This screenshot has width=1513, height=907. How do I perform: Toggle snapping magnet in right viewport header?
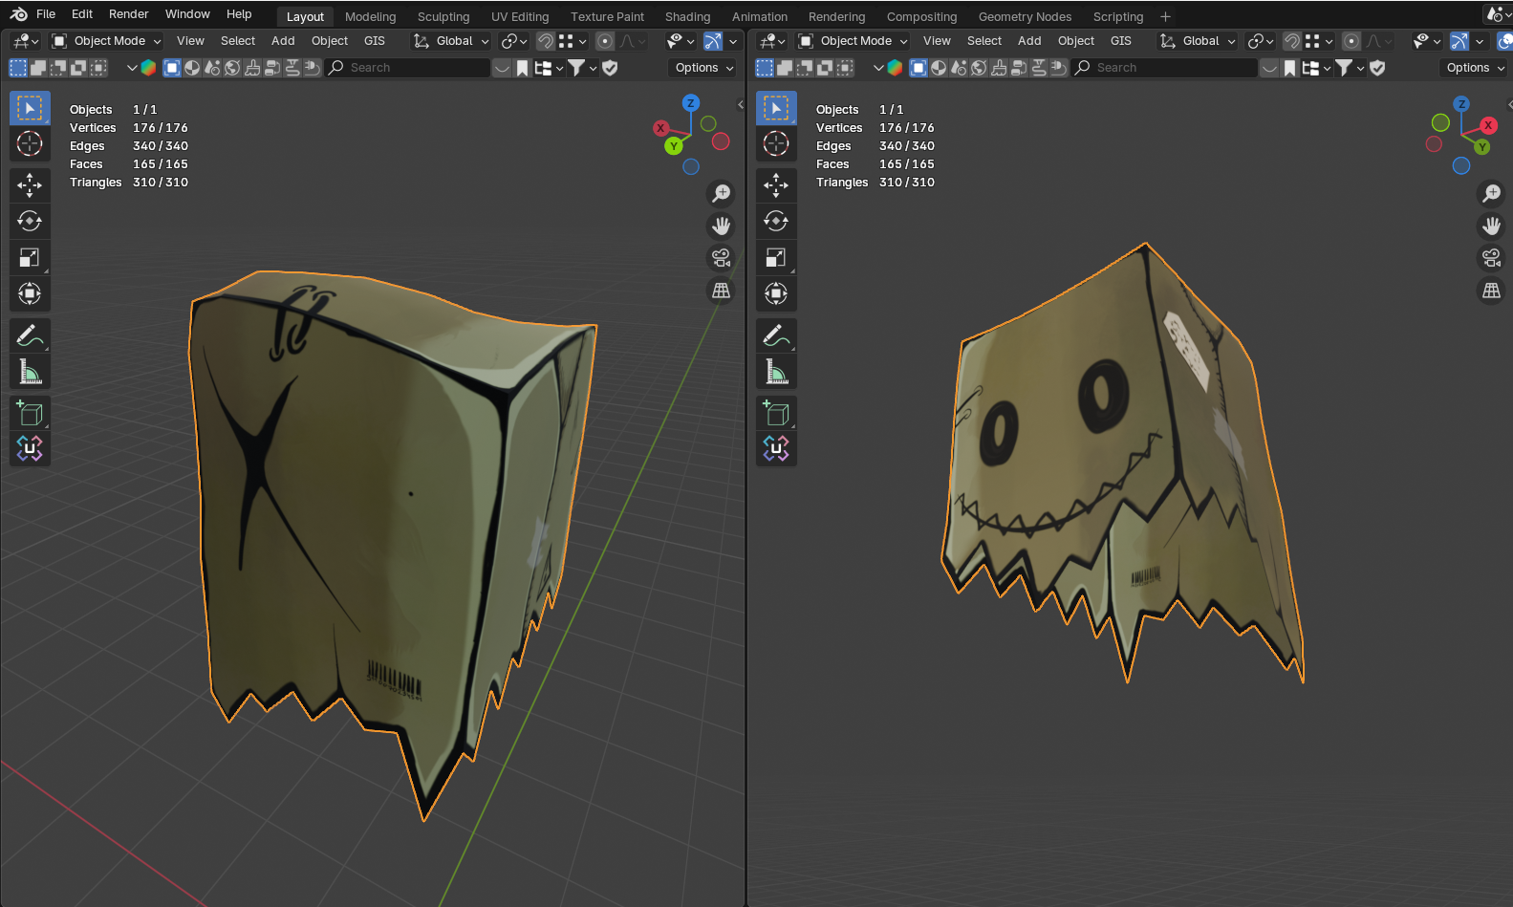tap(1292, 41)
